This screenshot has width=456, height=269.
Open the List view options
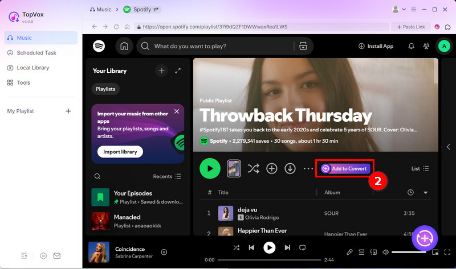coord(420,168)
